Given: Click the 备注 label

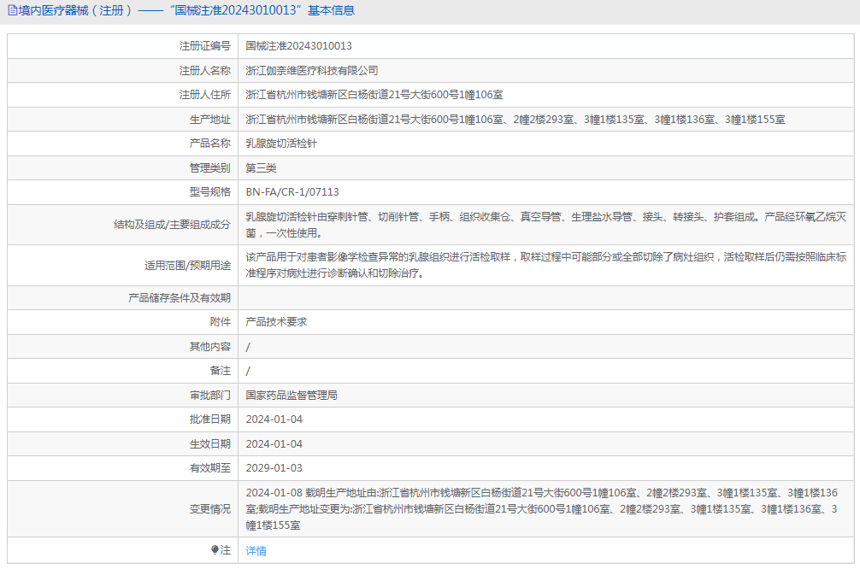Looking at the screenshot, I should click(220, 371).
